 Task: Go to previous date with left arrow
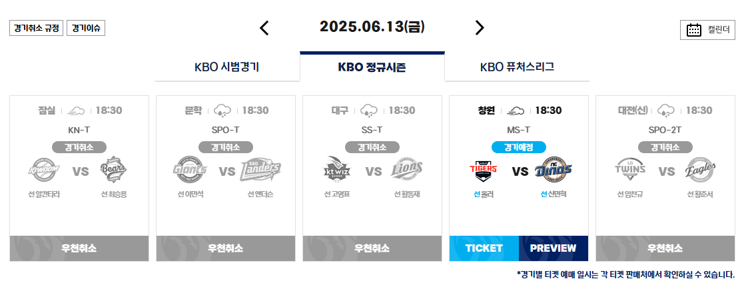tap(264, 28)
